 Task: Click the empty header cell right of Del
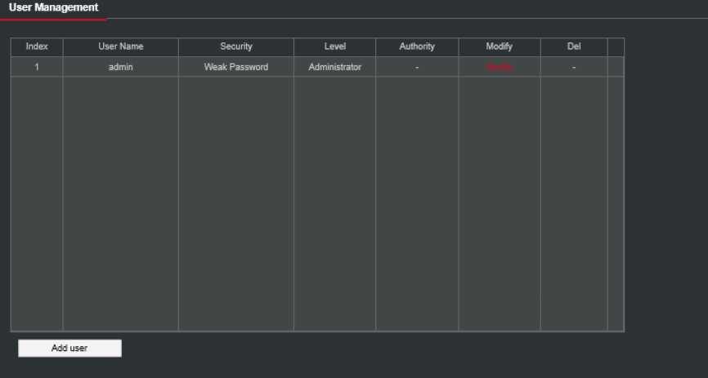[x=616, y=47]
